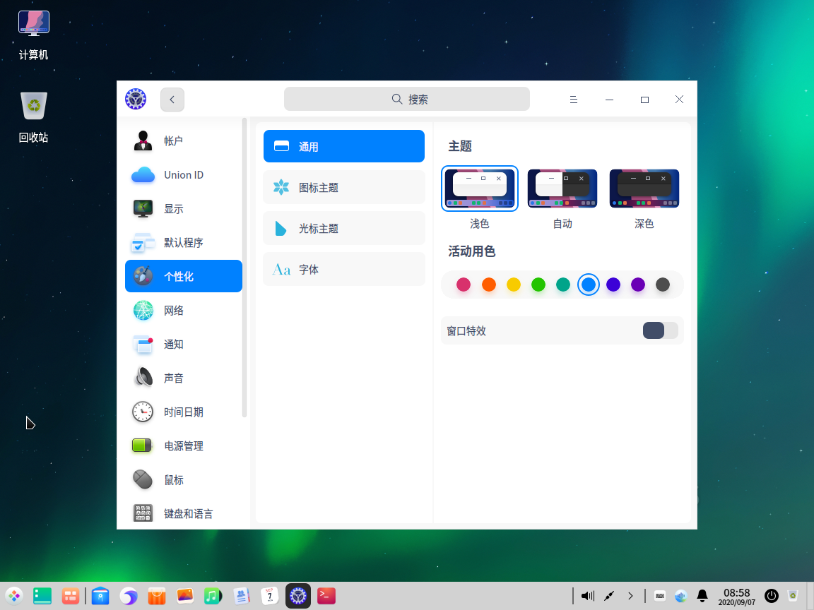Open the volume tray icon
Image resolution: width=814 pixels, height=610 pixels.
588,596
